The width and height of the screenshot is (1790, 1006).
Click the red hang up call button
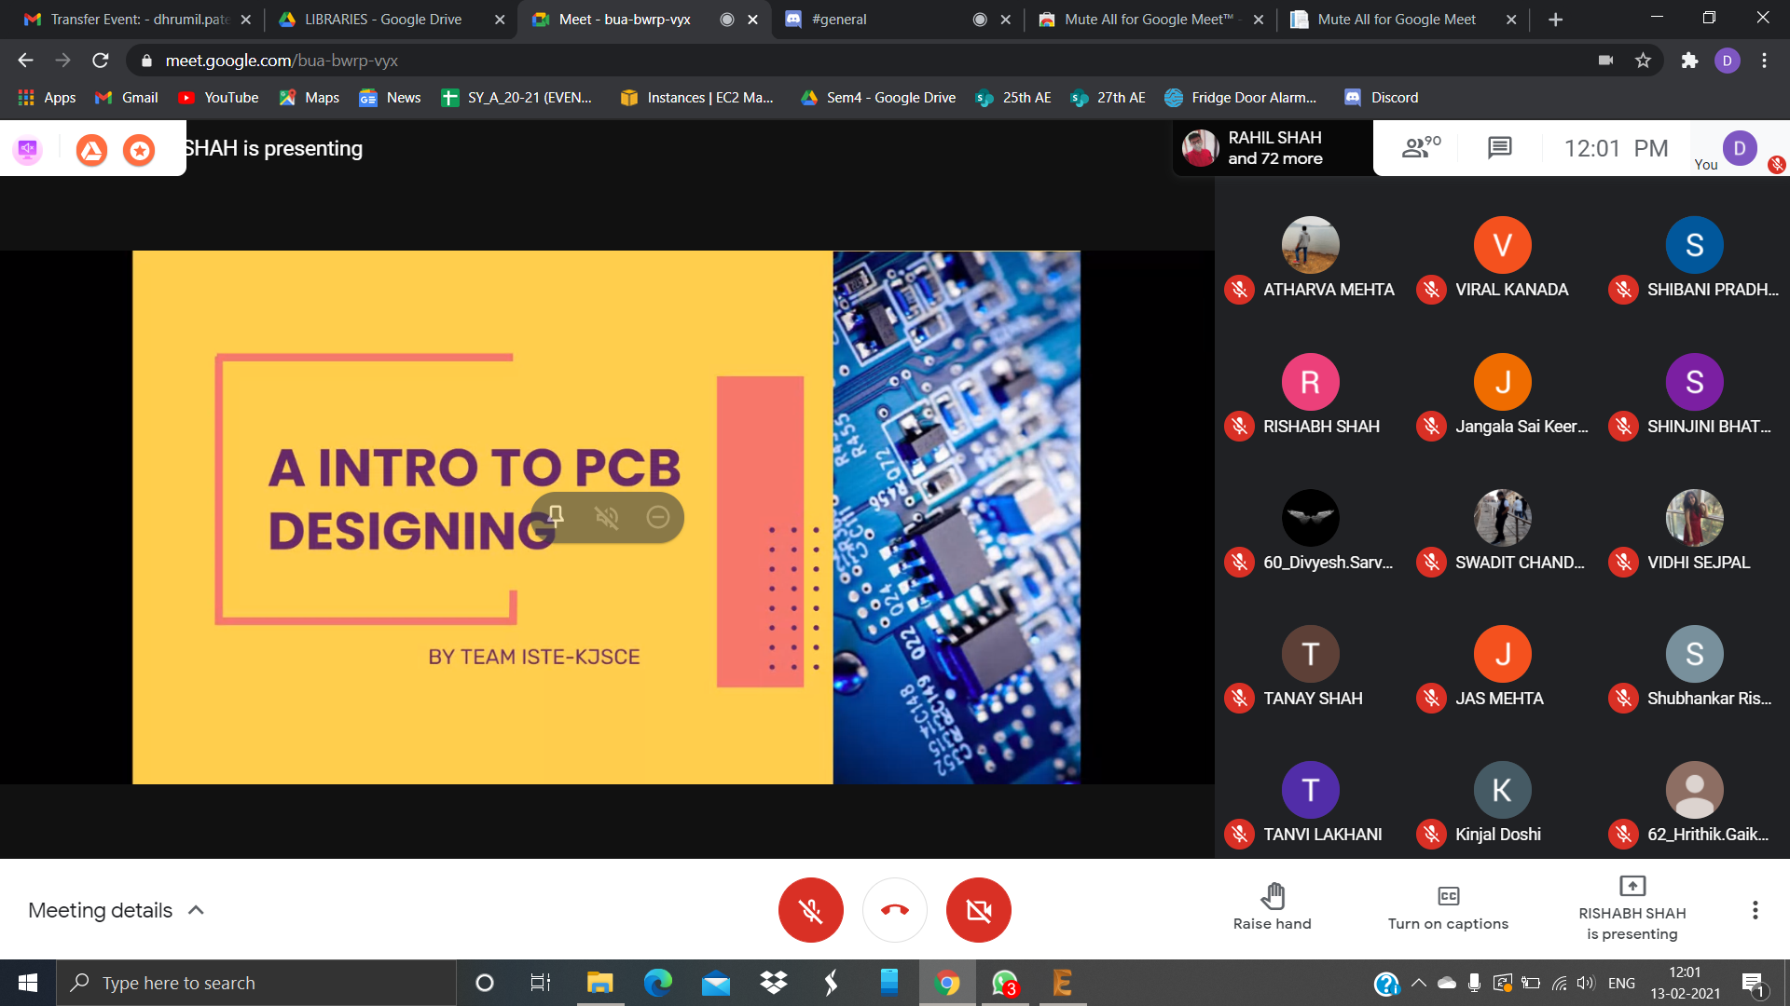(894, 910)
